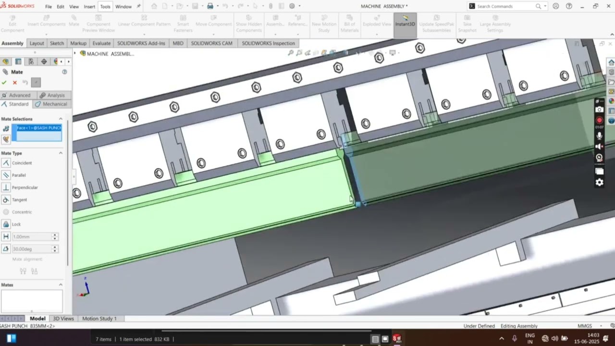Click the angle 30.00deg input field
Screen dimensions: 615x346
[x=31, y=249]
